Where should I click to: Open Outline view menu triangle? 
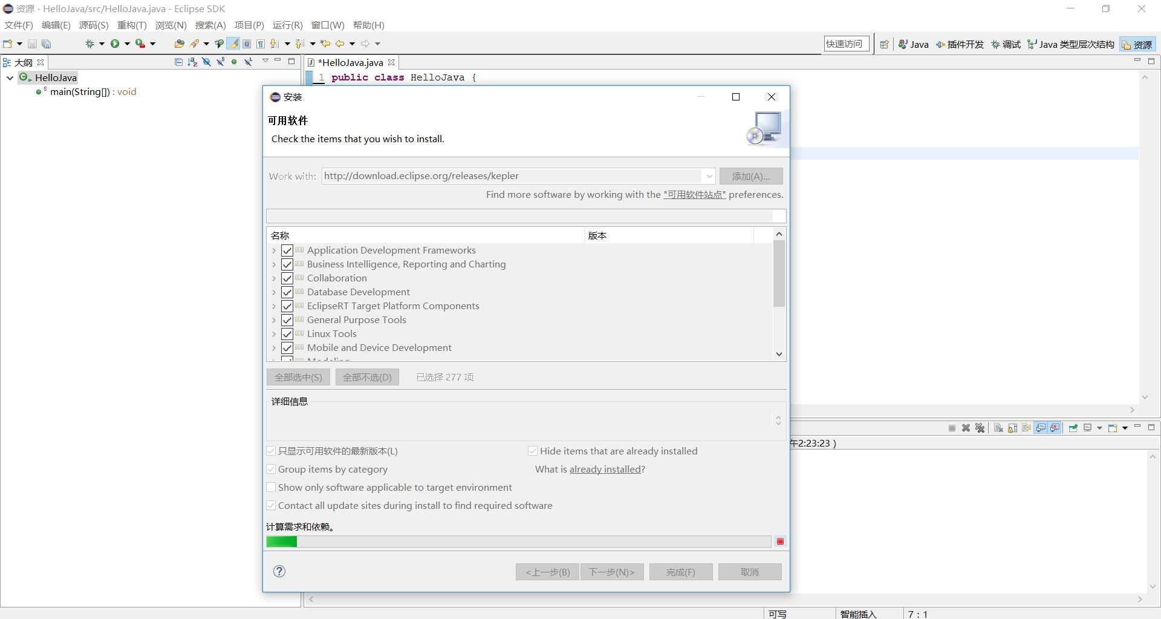[x=265, y=61]
